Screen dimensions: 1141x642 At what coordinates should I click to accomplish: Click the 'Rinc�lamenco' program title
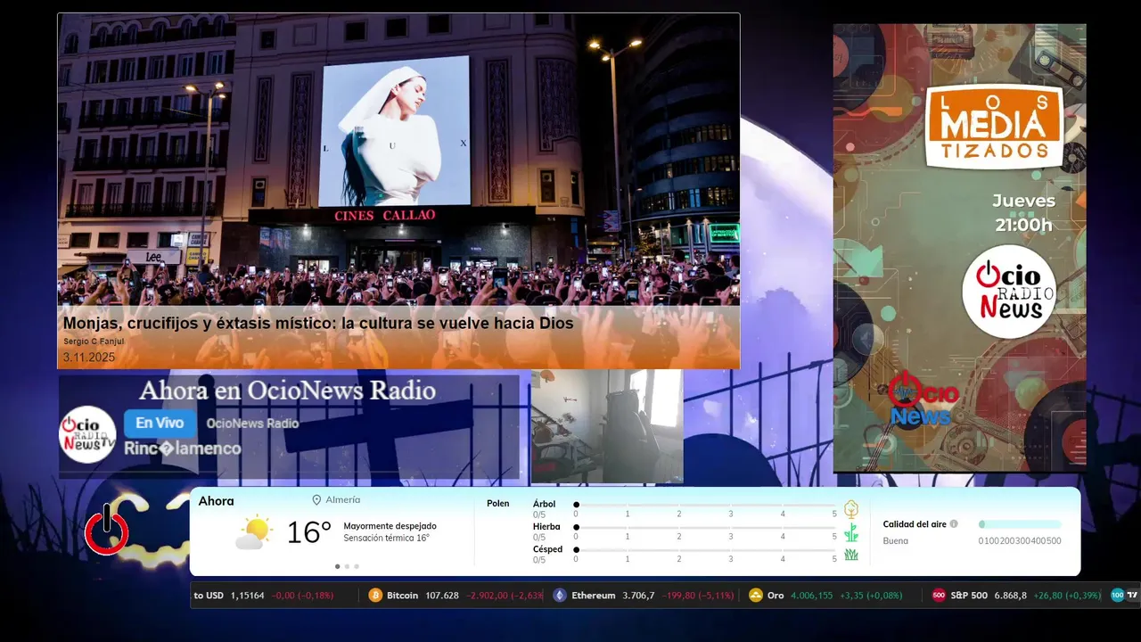point(183,449)
